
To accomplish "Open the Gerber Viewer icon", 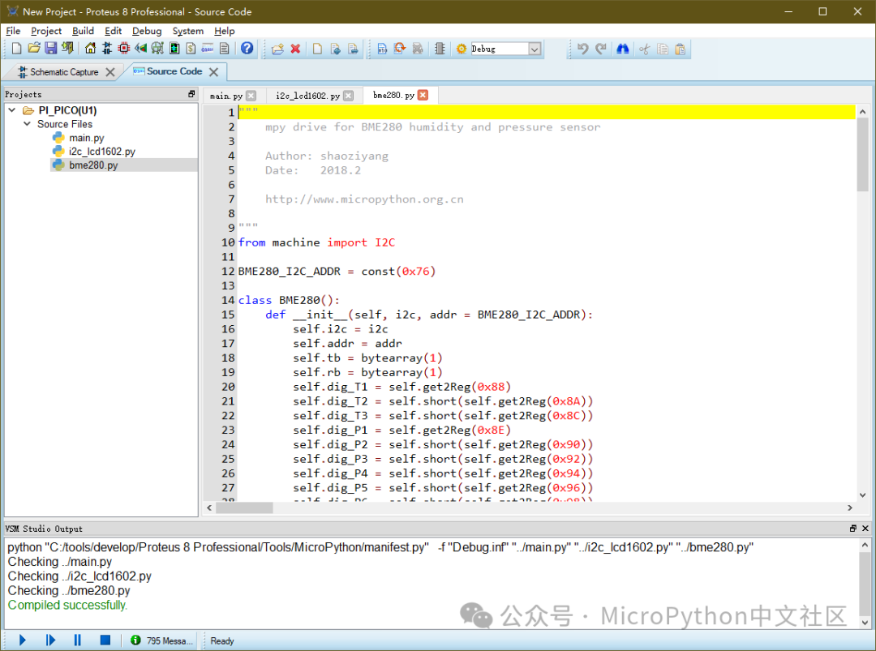I will click(157, 49).
